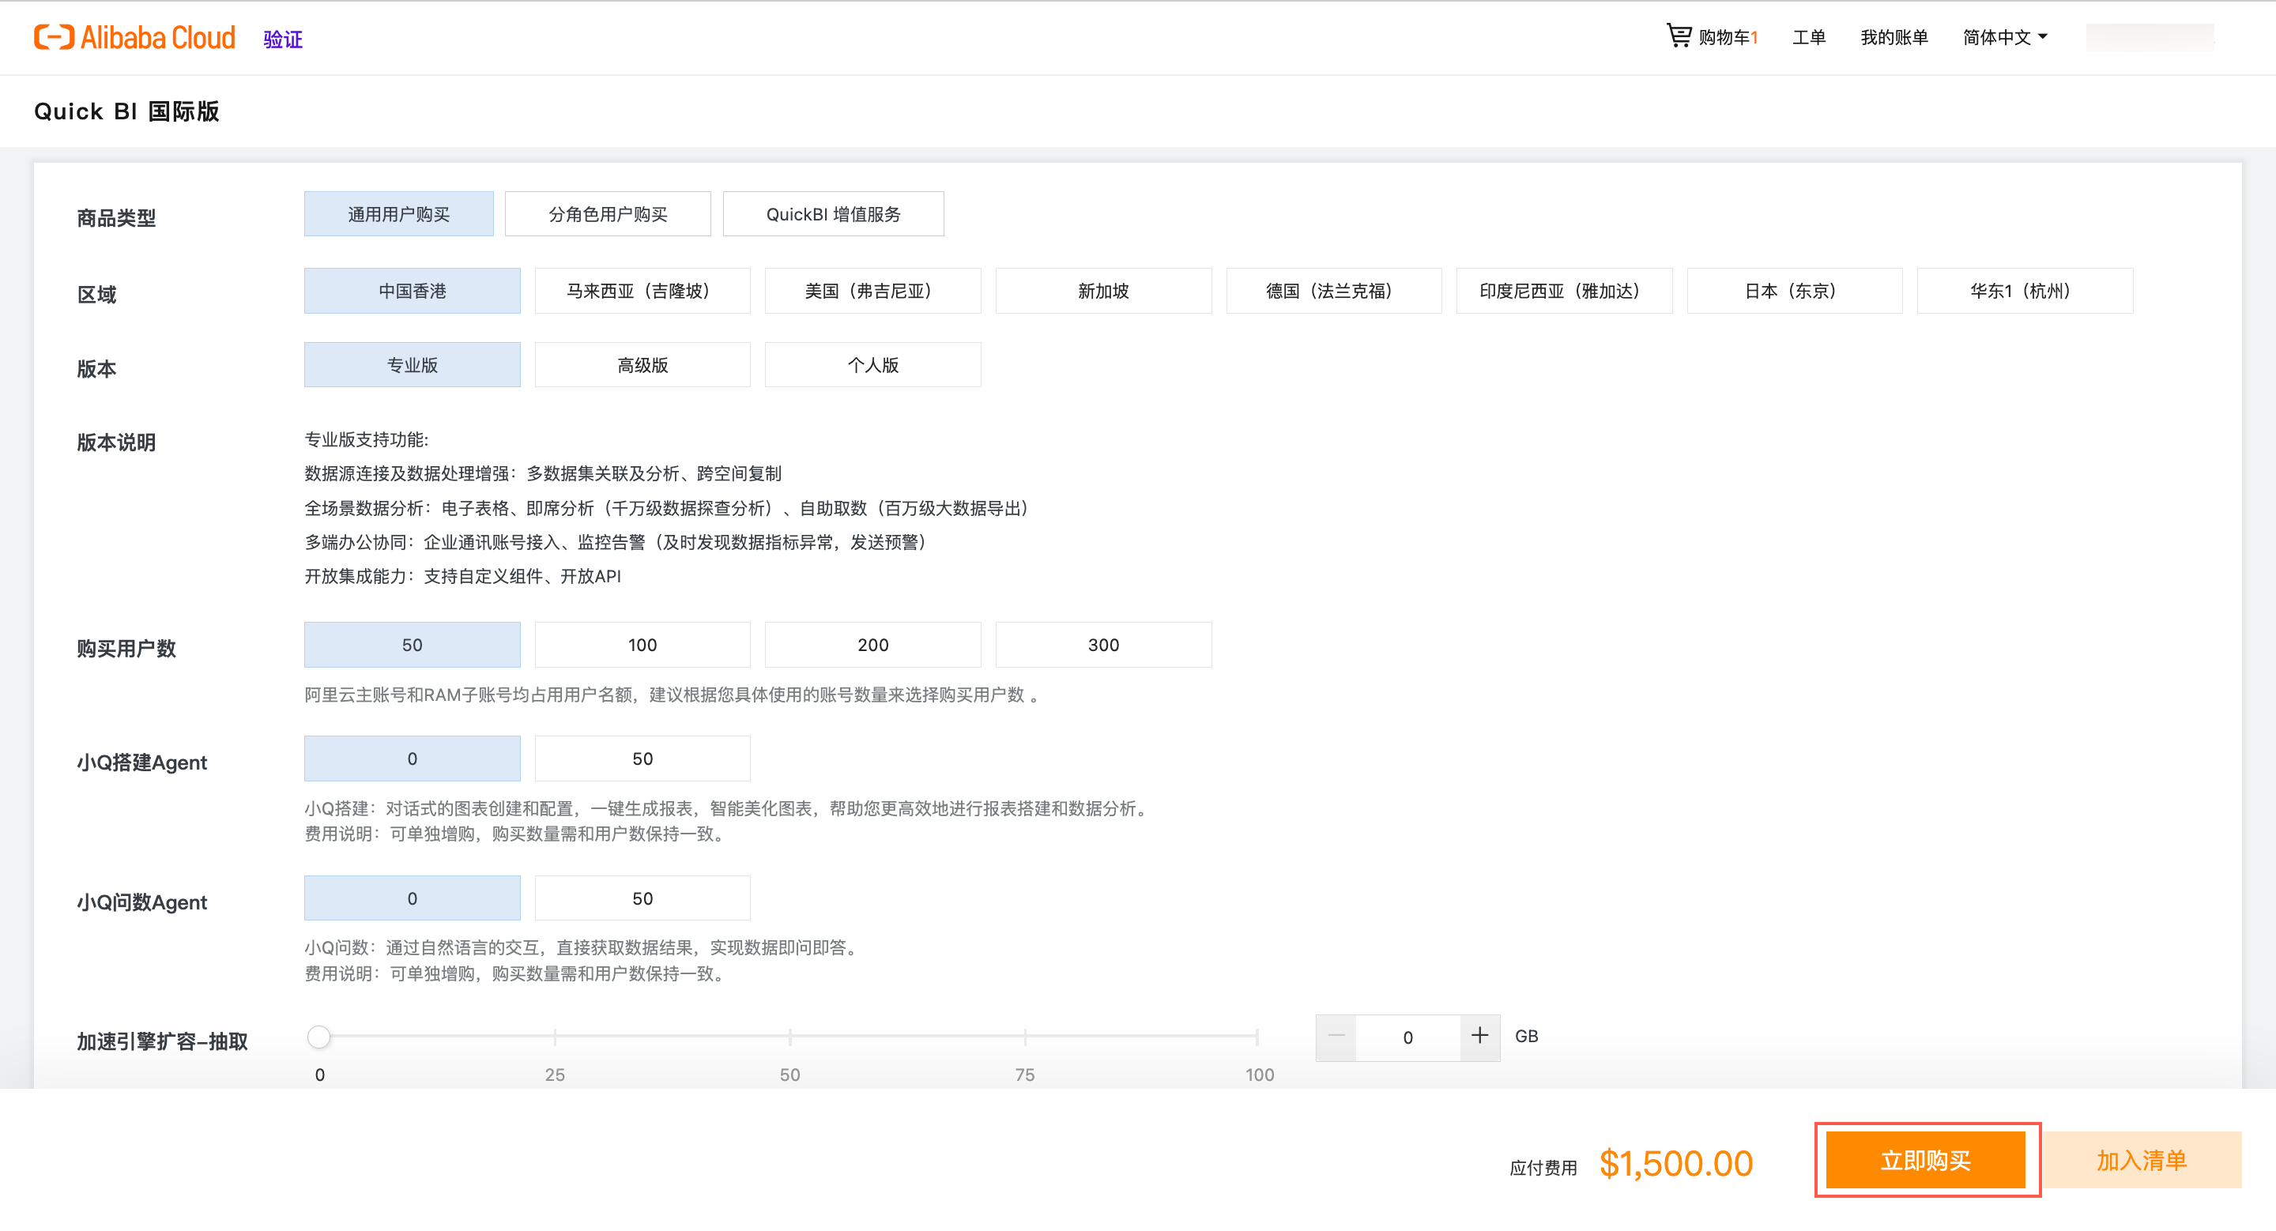Open the shopping cart icon
This screenshot has width=2276, height=1231.
click(1678, 36)
